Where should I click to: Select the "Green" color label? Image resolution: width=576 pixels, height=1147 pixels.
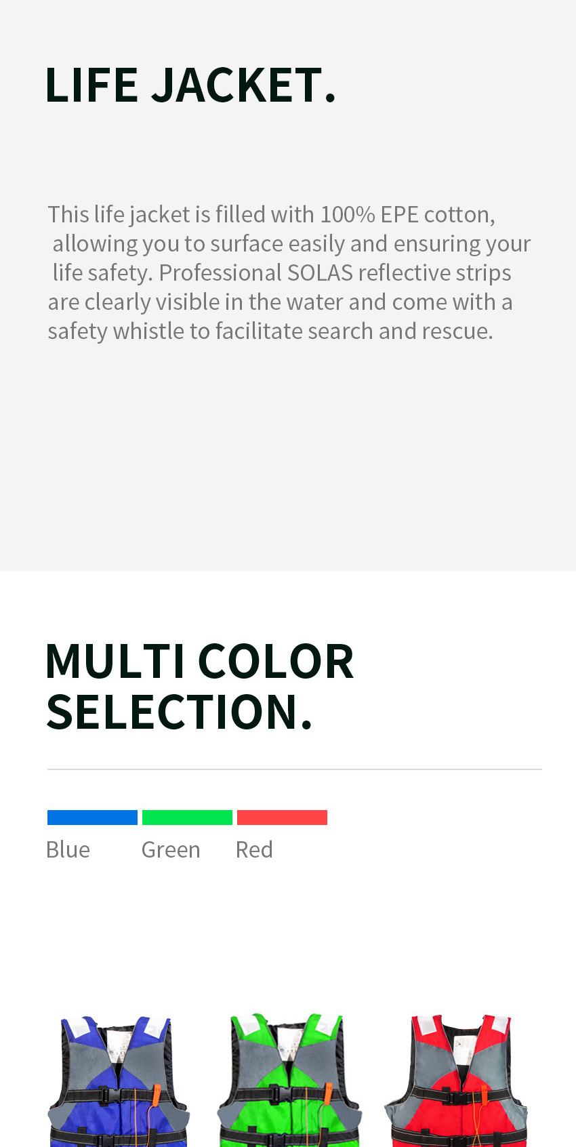point(171,849)
